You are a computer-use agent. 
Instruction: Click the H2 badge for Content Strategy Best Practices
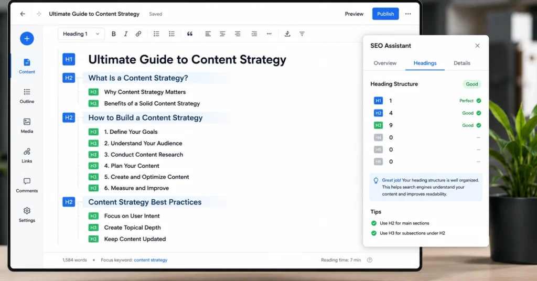pos(69,202)
